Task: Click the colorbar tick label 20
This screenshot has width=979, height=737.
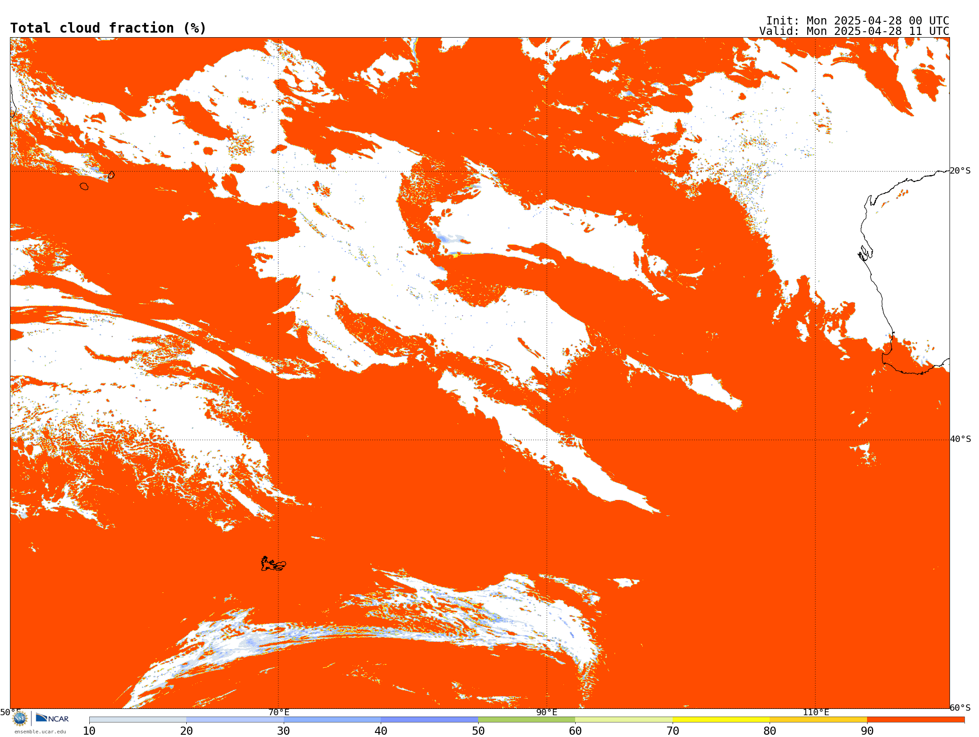Action: 186,731
